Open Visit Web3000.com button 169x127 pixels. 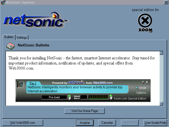pos(22,123)
